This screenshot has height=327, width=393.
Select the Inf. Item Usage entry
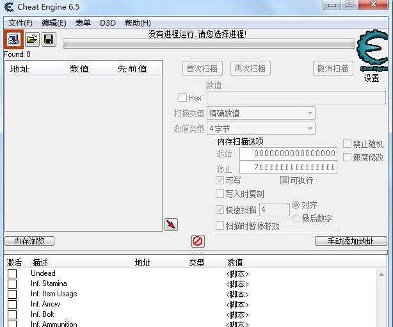[x=54, y=294]
